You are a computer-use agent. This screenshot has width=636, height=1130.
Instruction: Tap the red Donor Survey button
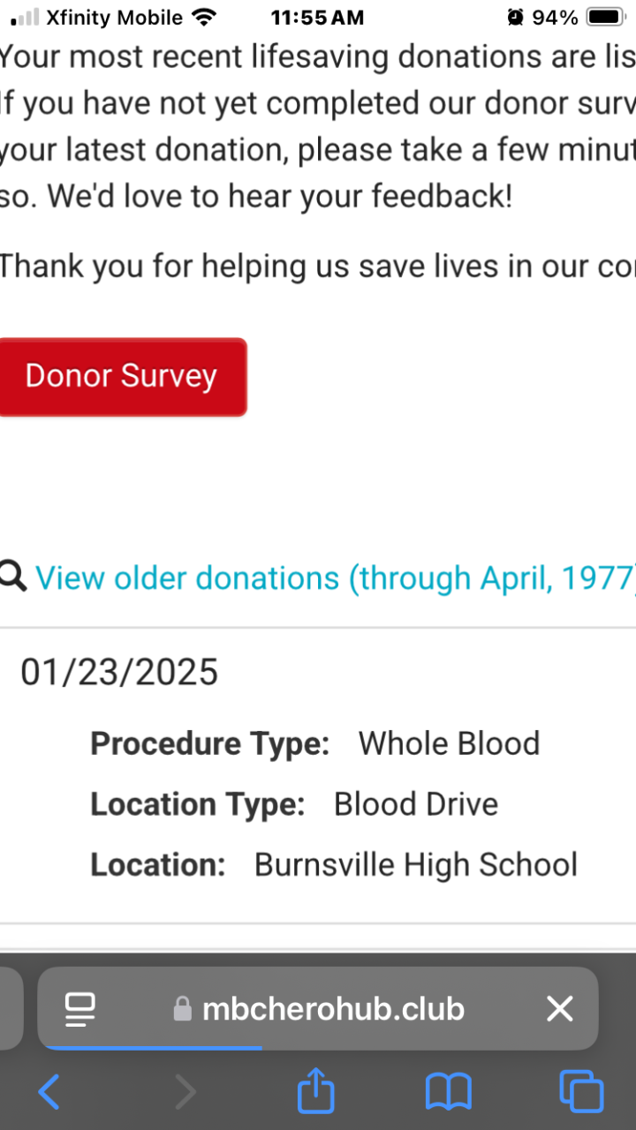coord(122,376)
